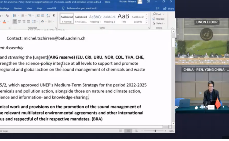Click the Clear All Formatting icon

(x=7, y=16)
